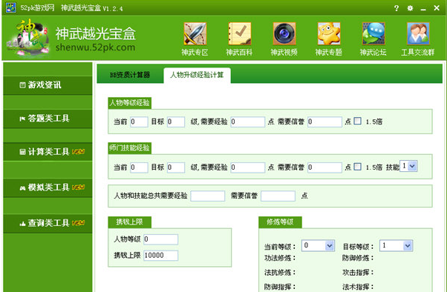The image size is (447, 292).
Task: Click the 52pk app icon in title bar
Action: (x=11, y=7)
